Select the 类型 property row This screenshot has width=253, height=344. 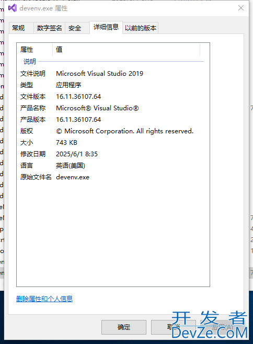pyautogui.click(x=113, y=85)
